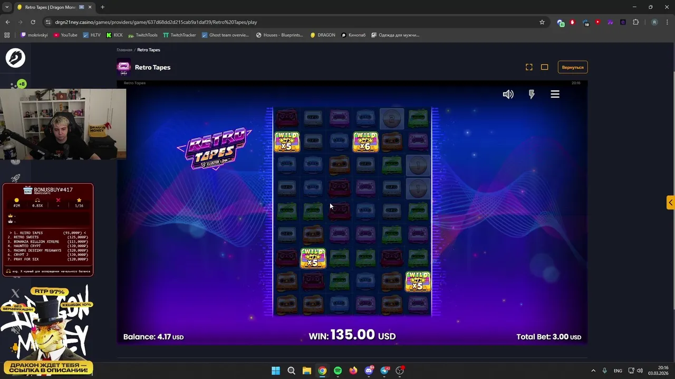The image size is (675, 379).
Task: Open the Chrome three-dot menu
Action: (667, 22)
